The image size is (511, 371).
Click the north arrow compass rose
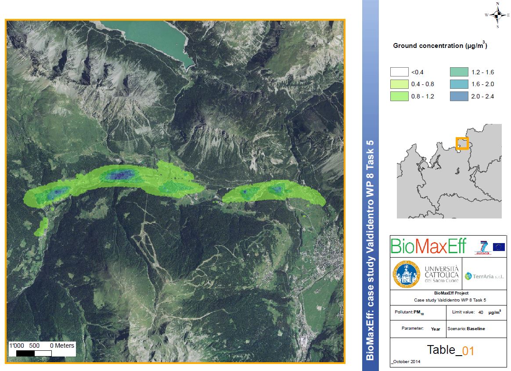(497, 15)
